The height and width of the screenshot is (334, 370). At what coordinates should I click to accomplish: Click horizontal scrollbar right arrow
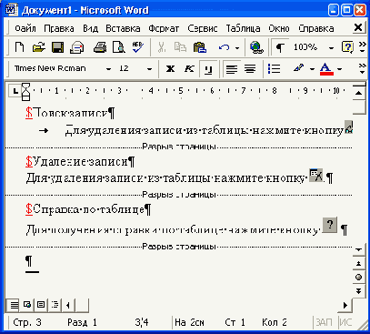345,305
